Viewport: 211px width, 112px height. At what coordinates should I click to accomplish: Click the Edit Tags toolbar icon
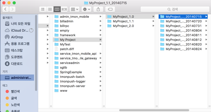pyautogui.click(x=110, y=9)
